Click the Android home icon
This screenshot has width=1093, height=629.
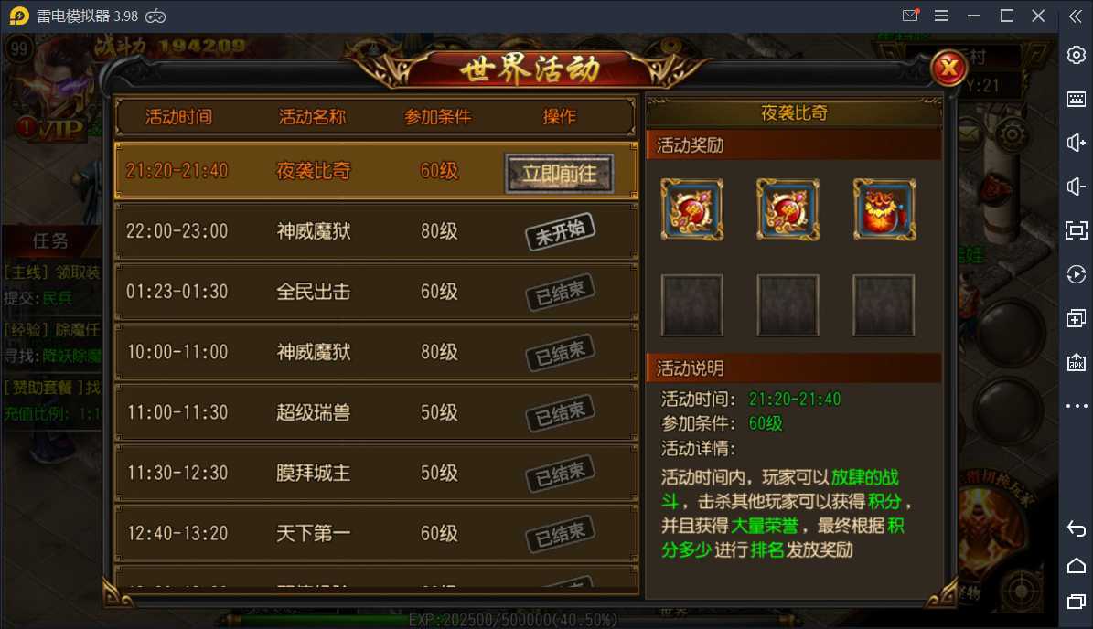[x=1077, y=566]
